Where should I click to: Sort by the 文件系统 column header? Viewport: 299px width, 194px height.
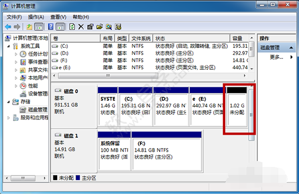[x=141, y=38]
